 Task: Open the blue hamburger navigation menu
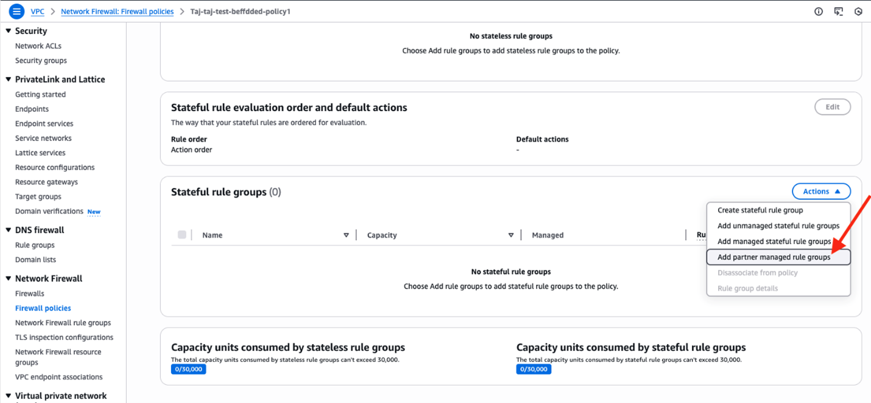click(x=16, y=11)
